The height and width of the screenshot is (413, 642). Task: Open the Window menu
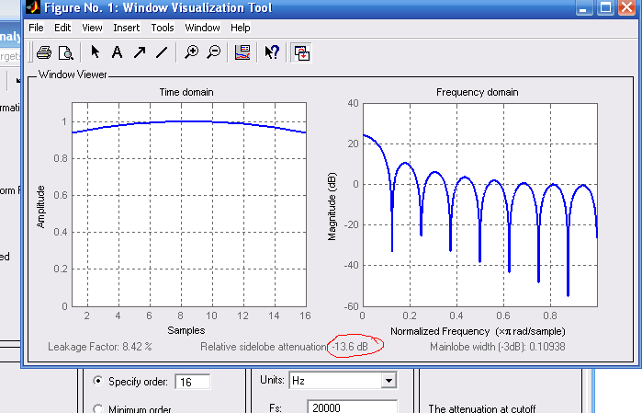coord(202,28)
